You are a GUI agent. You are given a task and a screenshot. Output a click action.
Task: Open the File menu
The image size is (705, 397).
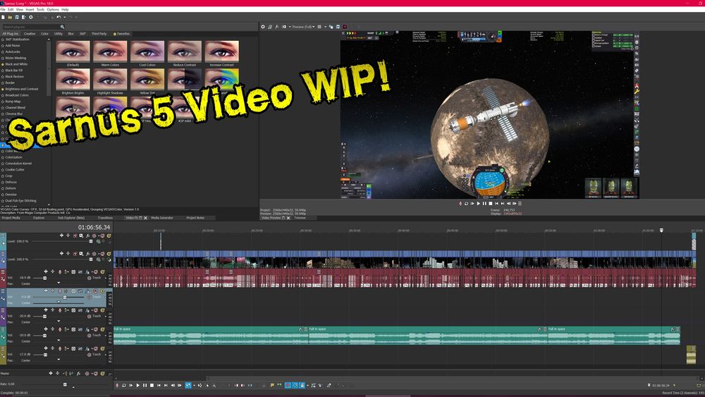coord(3,9)
